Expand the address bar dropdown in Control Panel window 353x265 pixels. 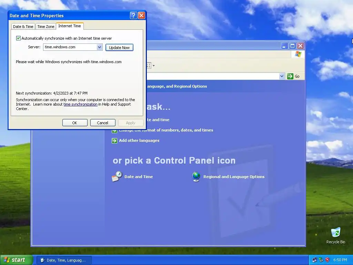point(282,76)
